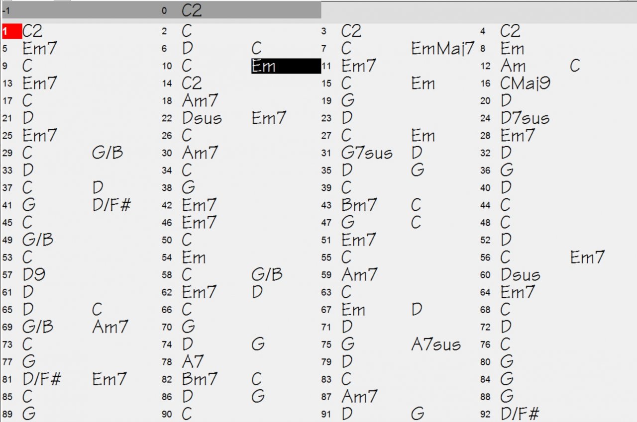
Task: Click the Am7 chord in bar 87
Action: (359, 397)
